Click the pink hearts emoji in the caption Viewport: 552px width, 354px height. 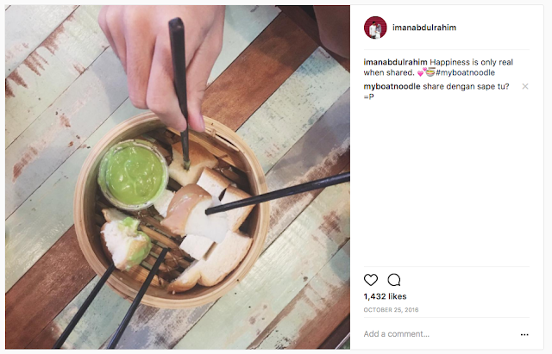click(x=421, y=72)
